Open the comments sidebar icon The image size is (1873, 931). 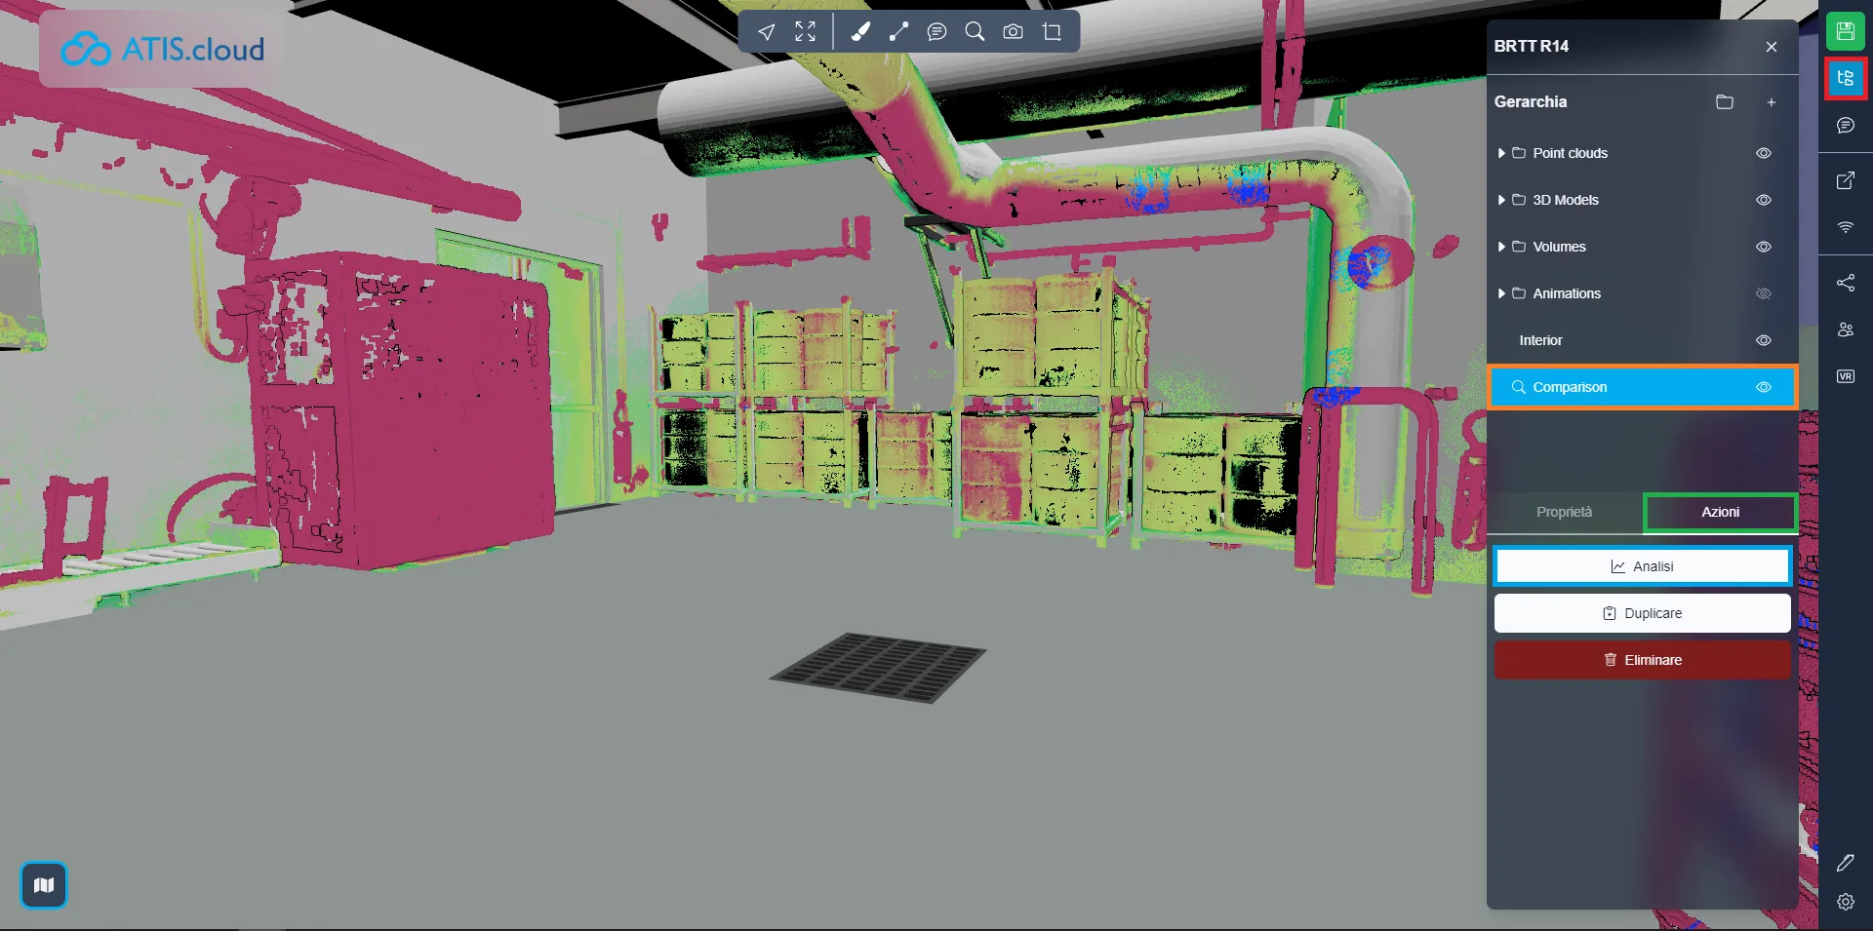click(x=1845, y=125)
